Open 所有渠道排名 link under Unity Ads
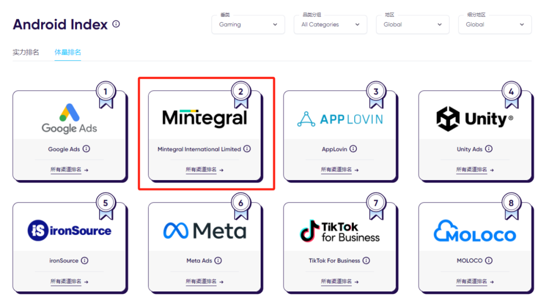The height and width of the screenshot is (303, 549). pos(475,170)
